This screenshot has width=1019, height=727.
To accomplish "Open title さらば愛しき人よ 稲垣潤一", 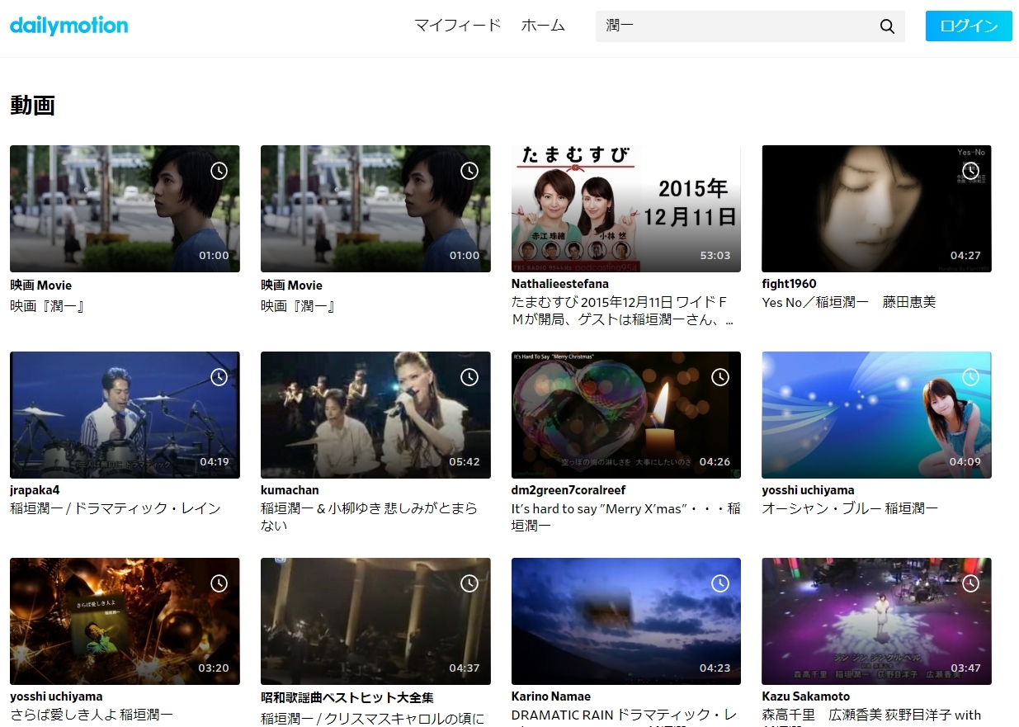I will (x=92, y=715).
